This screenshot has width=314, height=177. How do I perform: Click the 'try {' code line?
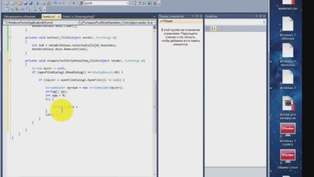pos(50,99)
